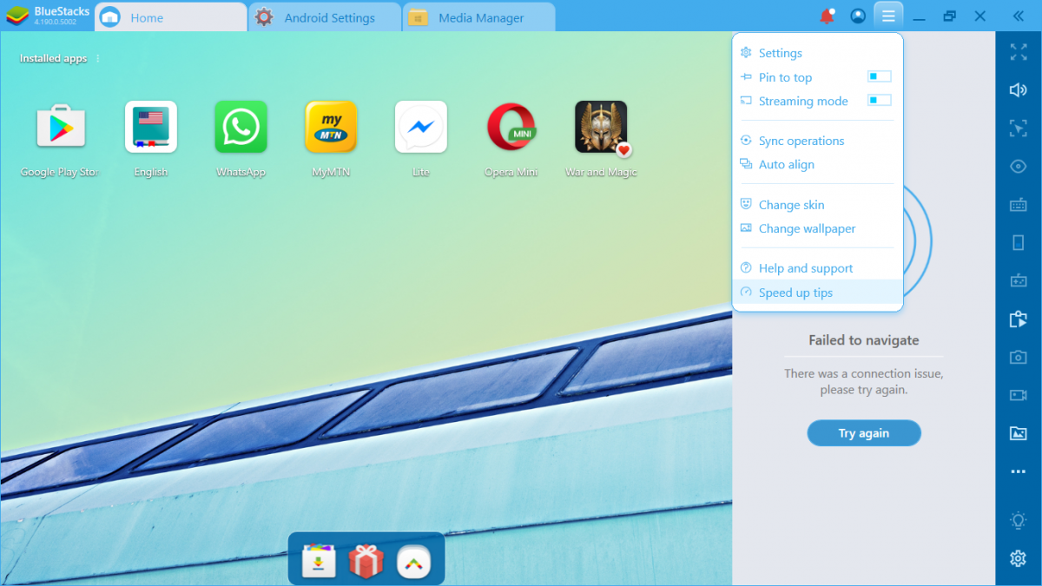Toggle the Streaming mode switch
Screen dimensions: 1042x586
[x=879, y=101]
